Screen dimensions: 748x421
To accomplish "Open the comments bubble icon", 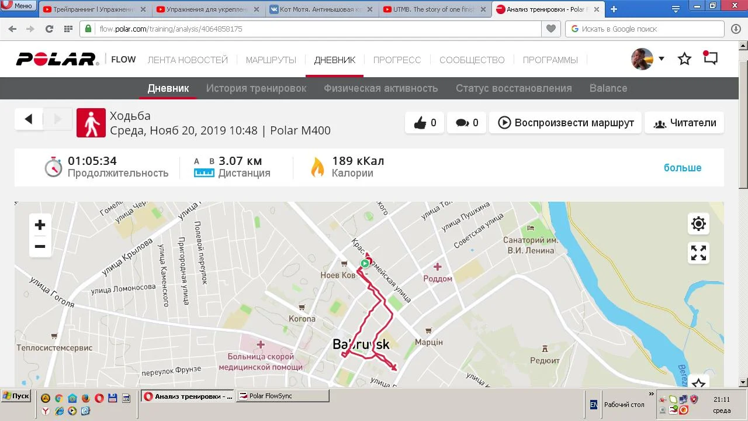I will coord(462,123).
